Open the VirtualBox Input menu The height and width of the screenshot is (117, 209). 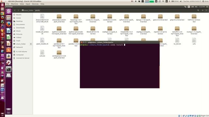tap(28, 4)
